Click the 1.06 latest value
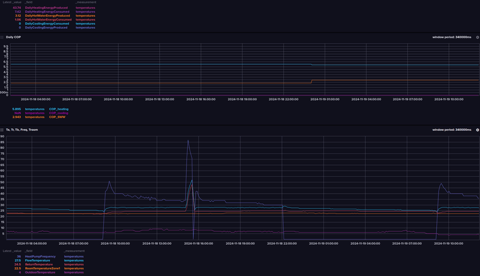Viewport: 480px width, 276px height. pos(18,20)
